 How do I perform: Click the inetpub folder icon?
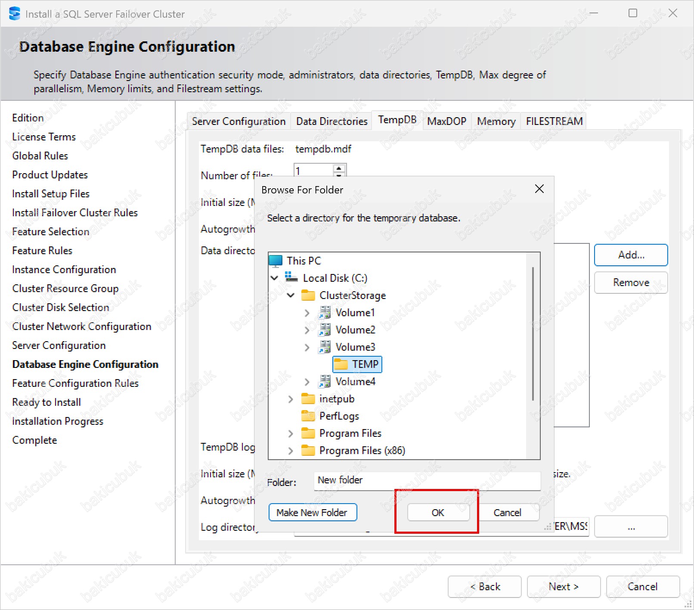pos(308,399)
